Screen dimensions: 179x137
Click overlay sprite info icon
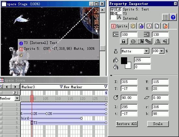pyautogui.click(x=21, y=49)
